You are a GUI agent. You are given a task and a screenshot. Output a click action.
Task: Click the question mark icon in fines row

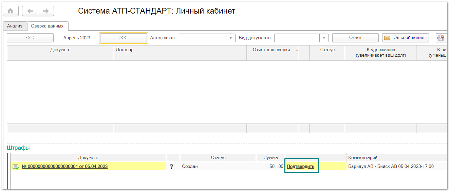[171, 167]
